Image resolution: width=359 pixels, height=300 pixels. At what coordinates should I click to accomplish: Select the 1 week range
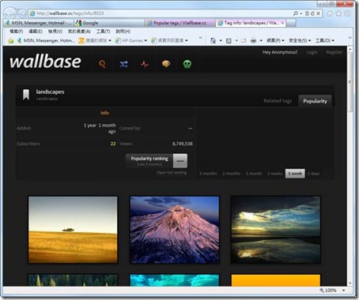point(295,174)
